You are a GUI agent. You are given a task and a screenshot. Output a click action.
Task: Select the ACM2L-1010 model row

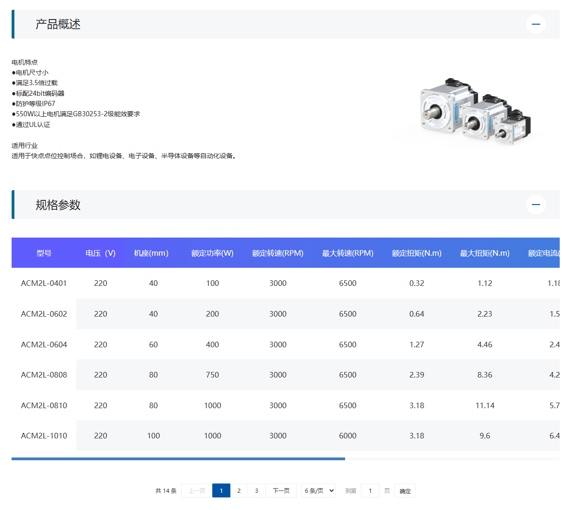click(x=44, y=436)
